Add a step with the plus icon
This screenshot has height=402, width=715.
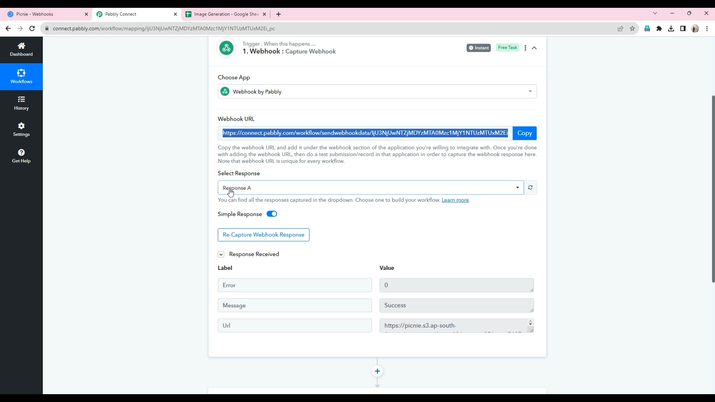click(377, 371)
